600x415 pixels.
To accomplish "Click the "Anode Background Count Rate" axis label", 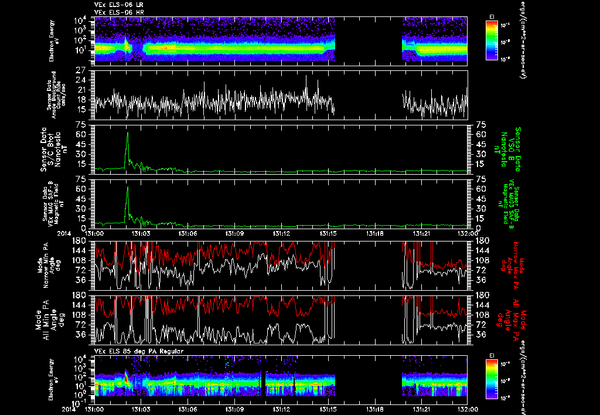I will coord(56,94).
